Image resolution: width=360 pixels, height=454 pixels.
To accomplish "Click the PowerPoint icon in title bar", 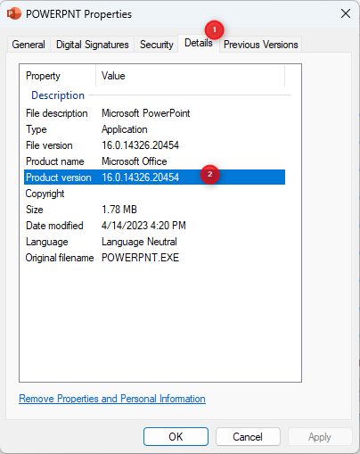I will point(14,13).
